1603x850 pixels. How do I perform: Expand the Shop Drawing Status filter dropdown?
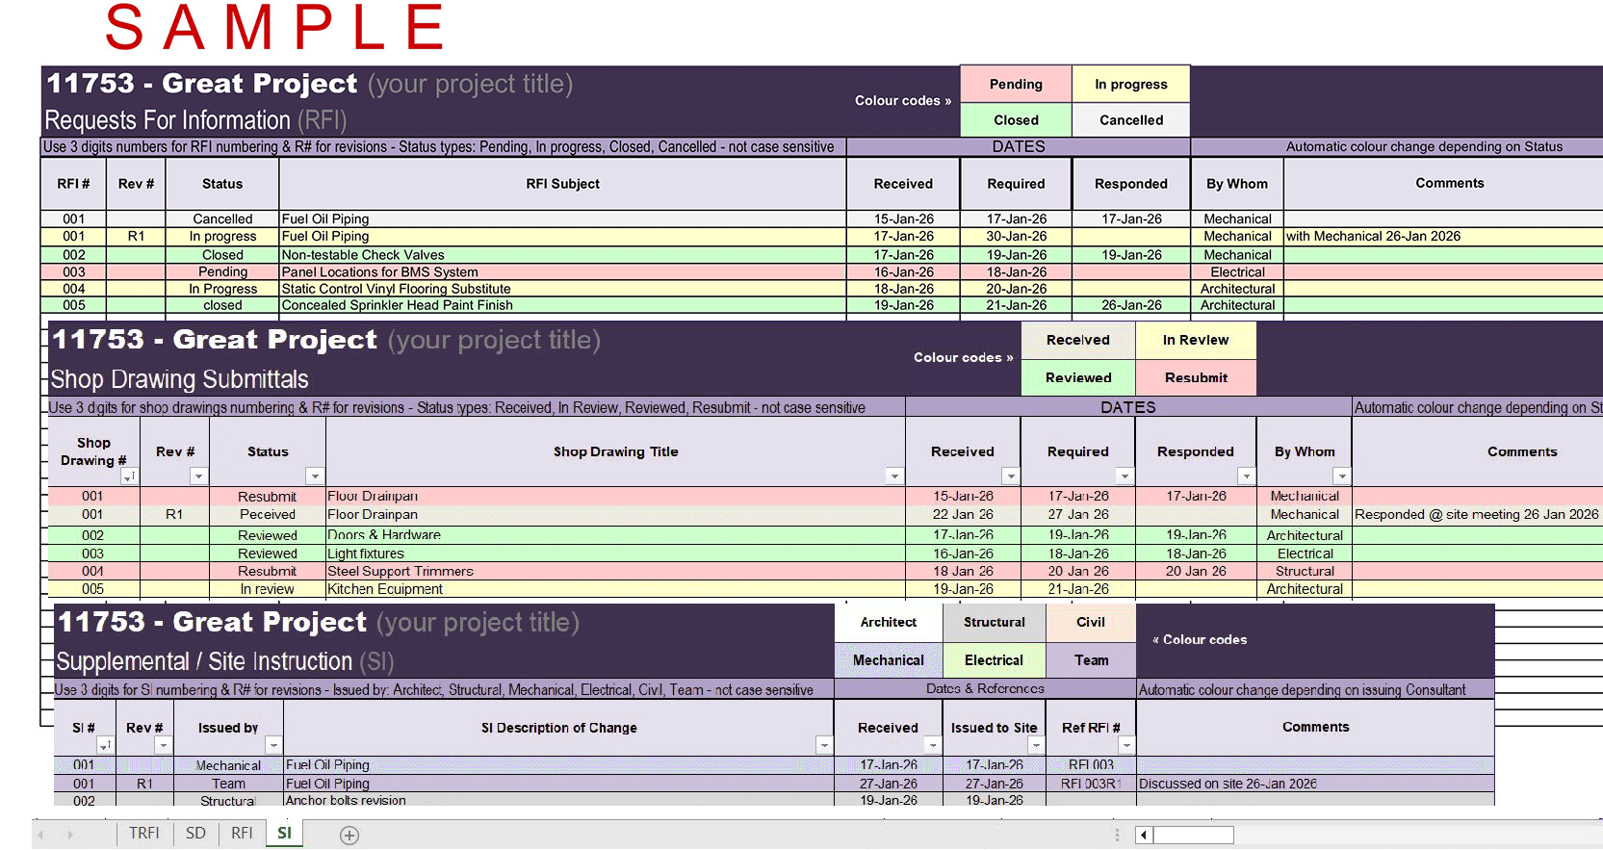click(314, 477)
